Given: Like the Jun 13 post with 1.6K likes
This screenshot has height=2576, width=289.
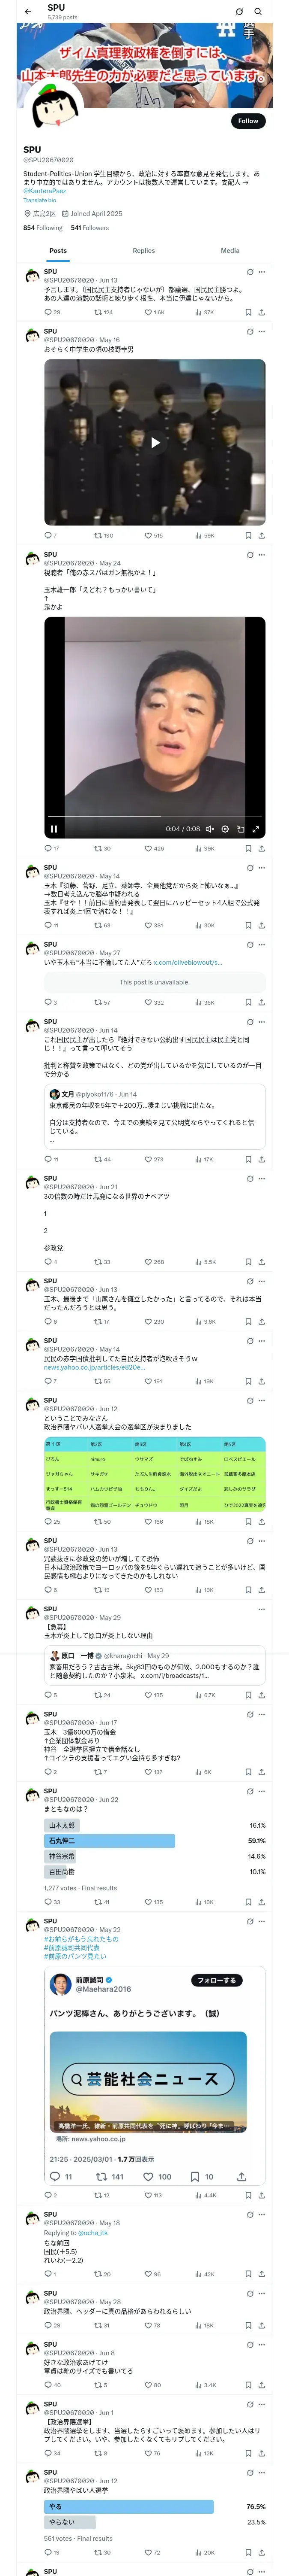Looking at the screenshot, I should pyautogui.click(x=153, y=312).
